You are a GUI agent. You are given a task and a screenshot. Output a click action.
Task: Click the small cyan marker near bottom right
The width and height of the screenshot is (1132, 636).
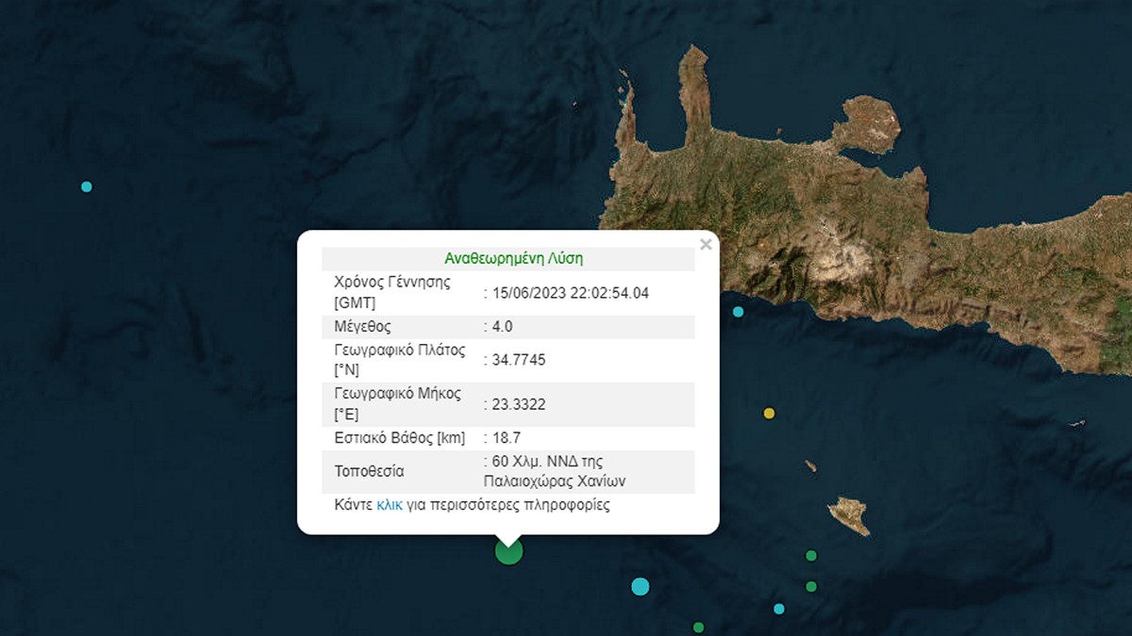(x=779, y=609)
